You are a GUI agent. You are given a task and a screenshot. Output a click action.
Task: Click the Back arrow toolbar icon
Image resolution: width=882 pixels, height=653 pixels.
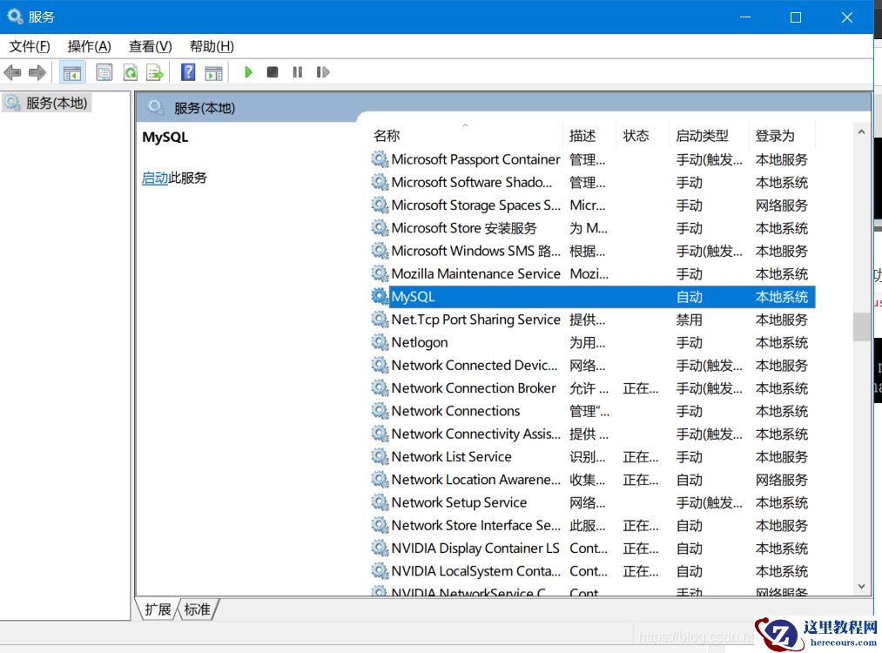point(12,72)
